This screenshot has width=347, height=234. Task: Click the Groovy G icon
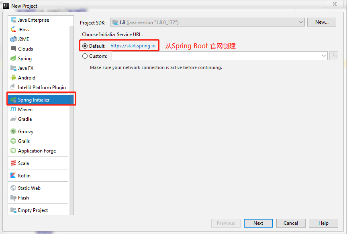tap(13, 131)
